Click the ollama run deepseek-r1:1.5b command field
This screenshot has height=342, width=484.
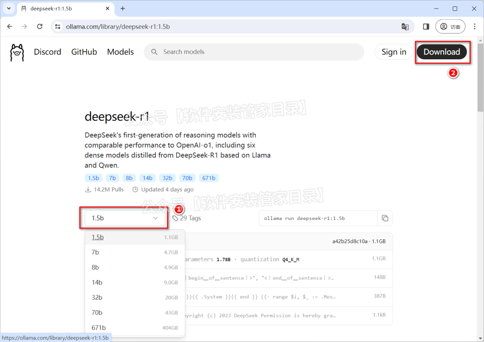[318, 218]
